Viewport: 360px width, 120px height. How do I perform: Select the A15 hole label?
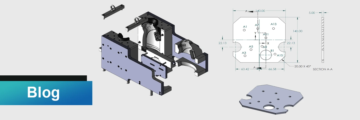pos(280,55)
